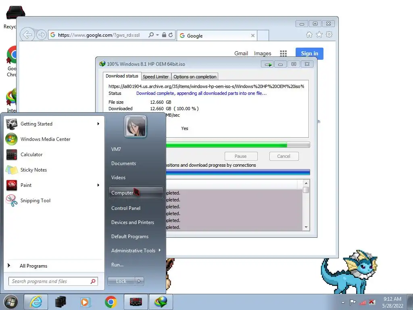The image size is (413, 310).
Task: Open Action Center flag icon
Action: [x=353, y=302]
